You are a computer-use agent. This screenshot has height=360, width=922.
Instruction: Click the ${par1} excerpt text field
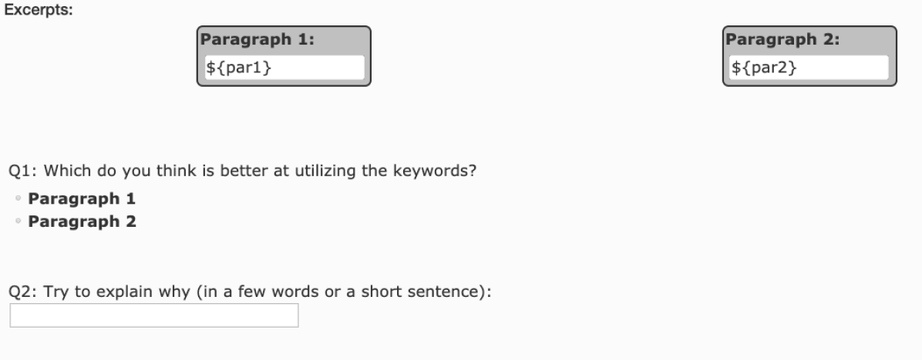pos(284,68)
